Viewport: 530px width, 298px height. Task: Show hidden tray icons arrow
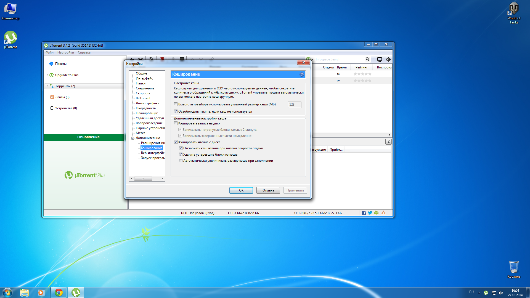pos(479,293)
